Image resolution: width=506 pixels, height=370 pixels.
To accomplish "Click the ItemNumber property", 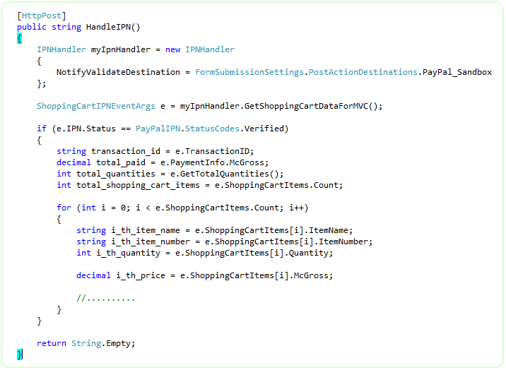I will [x=343, y=241].
